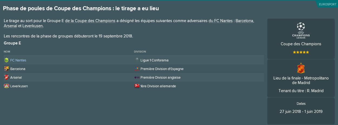
Task: Open the 'de la Coupe des Champions' link
Action: click(90, 21)
